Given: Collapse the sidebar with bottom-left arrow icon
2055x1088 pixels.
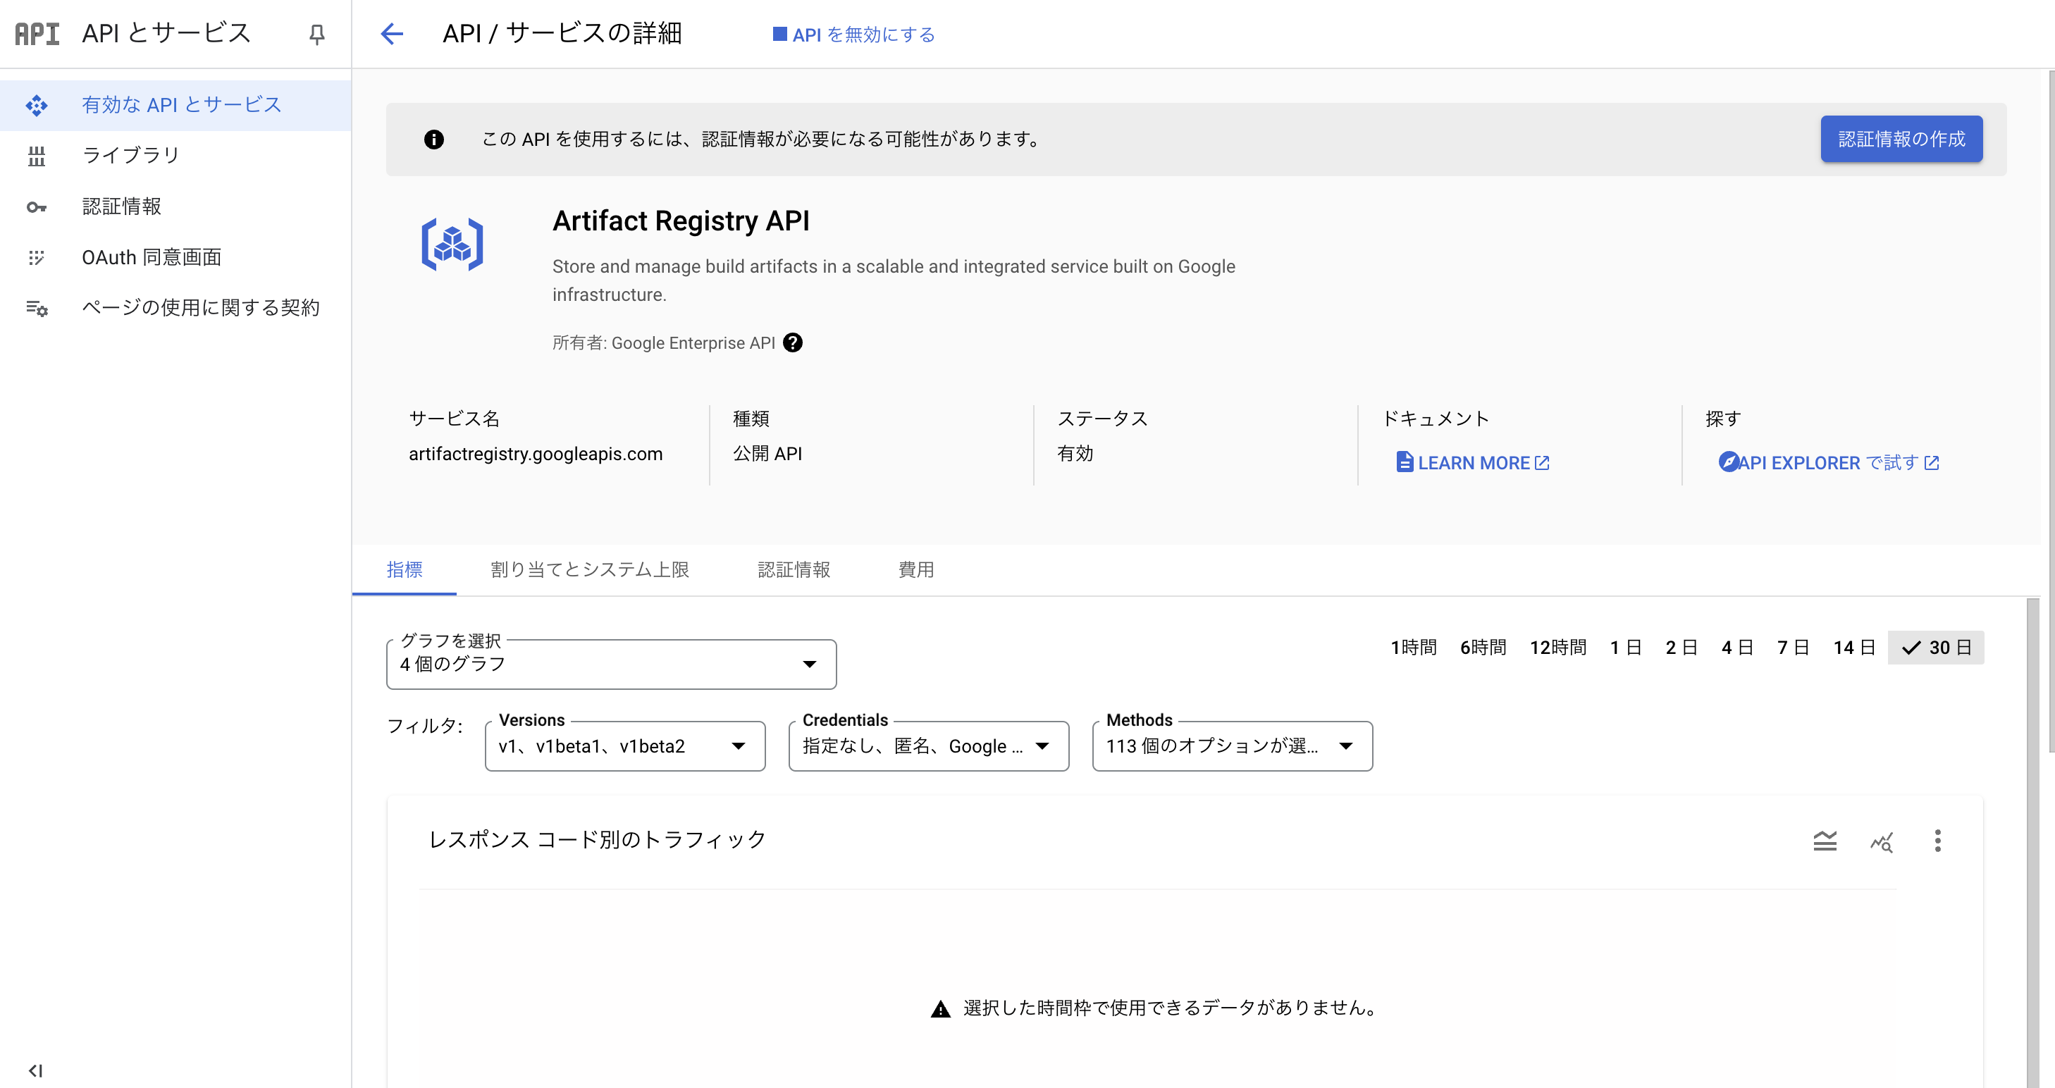Looking at the screenshot, I should (x=35, y=1070).
